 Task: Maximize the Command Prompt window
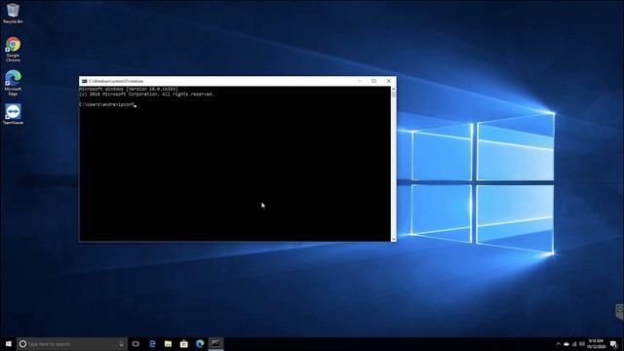[373, 81]
